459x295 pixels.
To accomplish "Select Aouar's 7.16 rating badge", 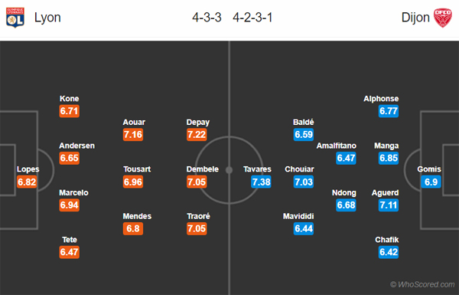I will 133,135.
